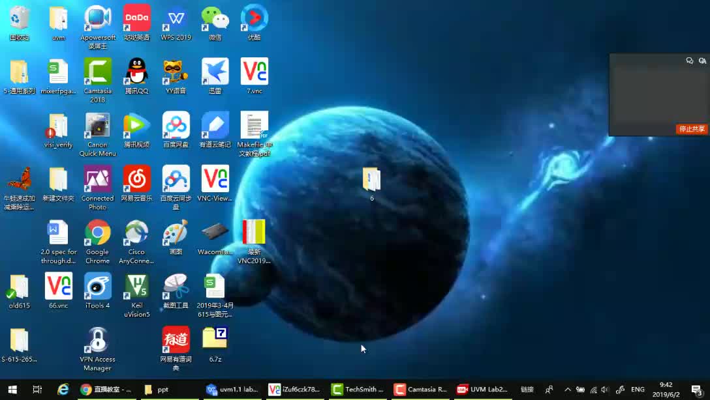
Task: Open the 5-通用系列 folder
Action: (19, 76)
